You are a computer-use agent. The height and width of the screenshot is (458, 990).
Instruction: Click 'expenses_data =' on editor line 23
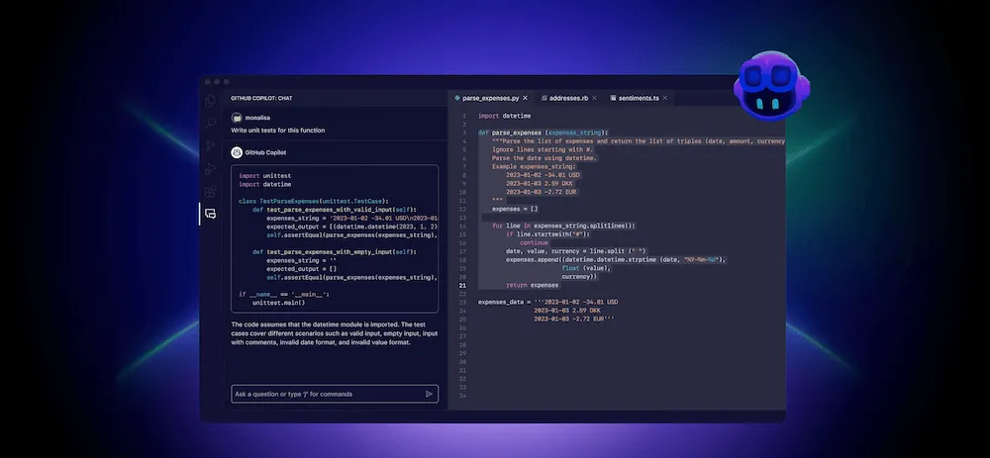coord(503,302)
